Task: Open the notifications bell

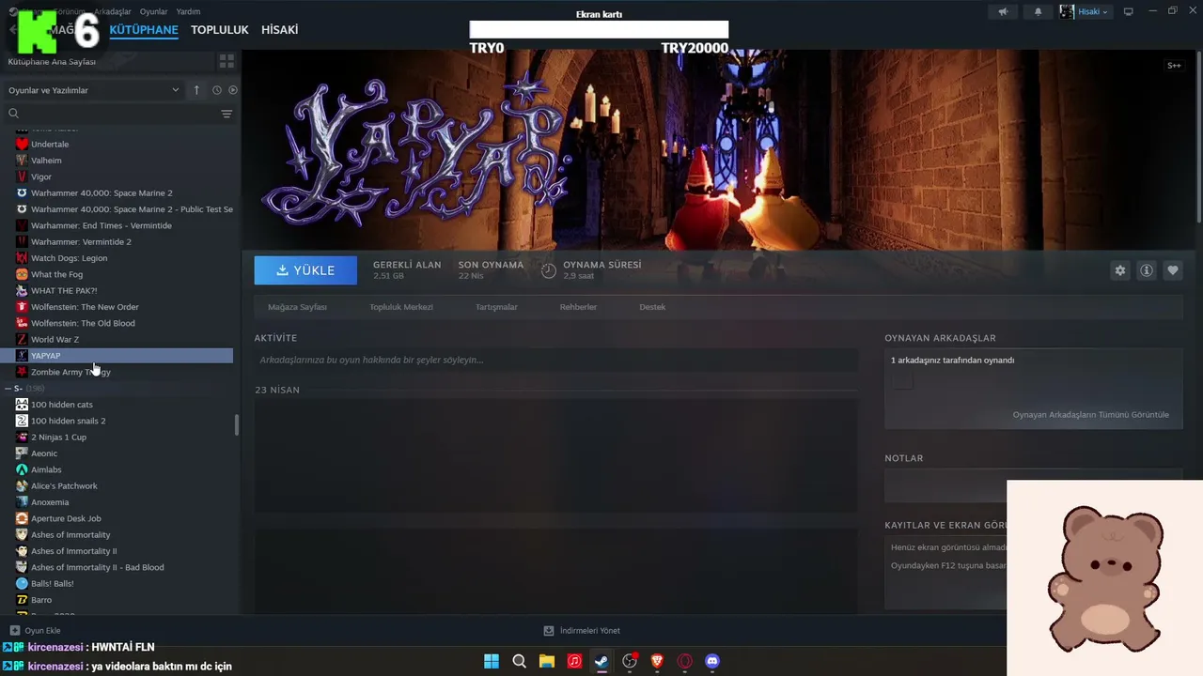Action: click(x=1038, y=11)
